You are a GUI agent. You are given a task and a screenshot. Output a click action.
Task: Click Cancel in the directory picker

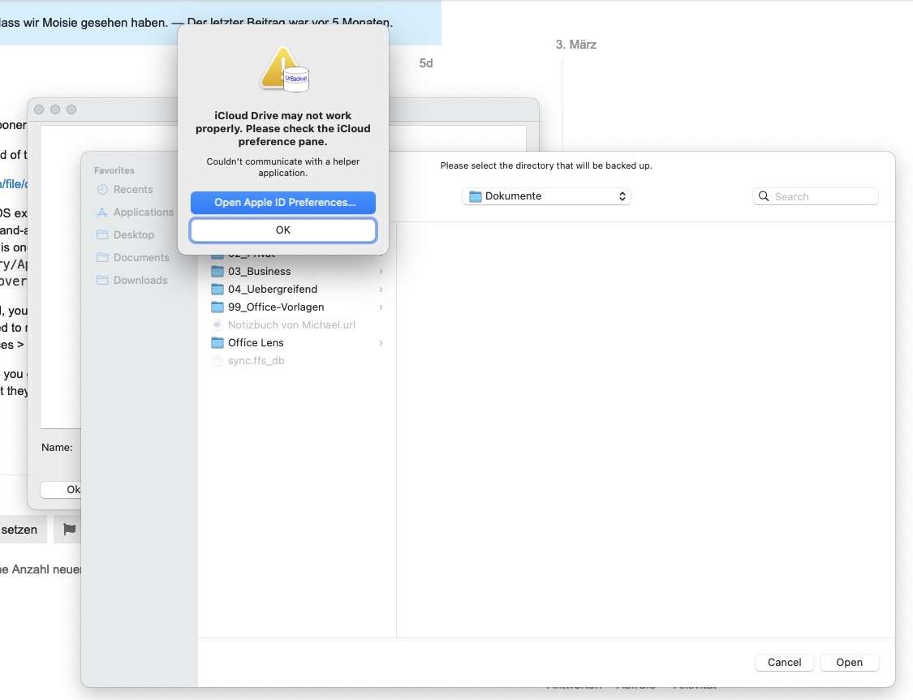pos(784,662)
